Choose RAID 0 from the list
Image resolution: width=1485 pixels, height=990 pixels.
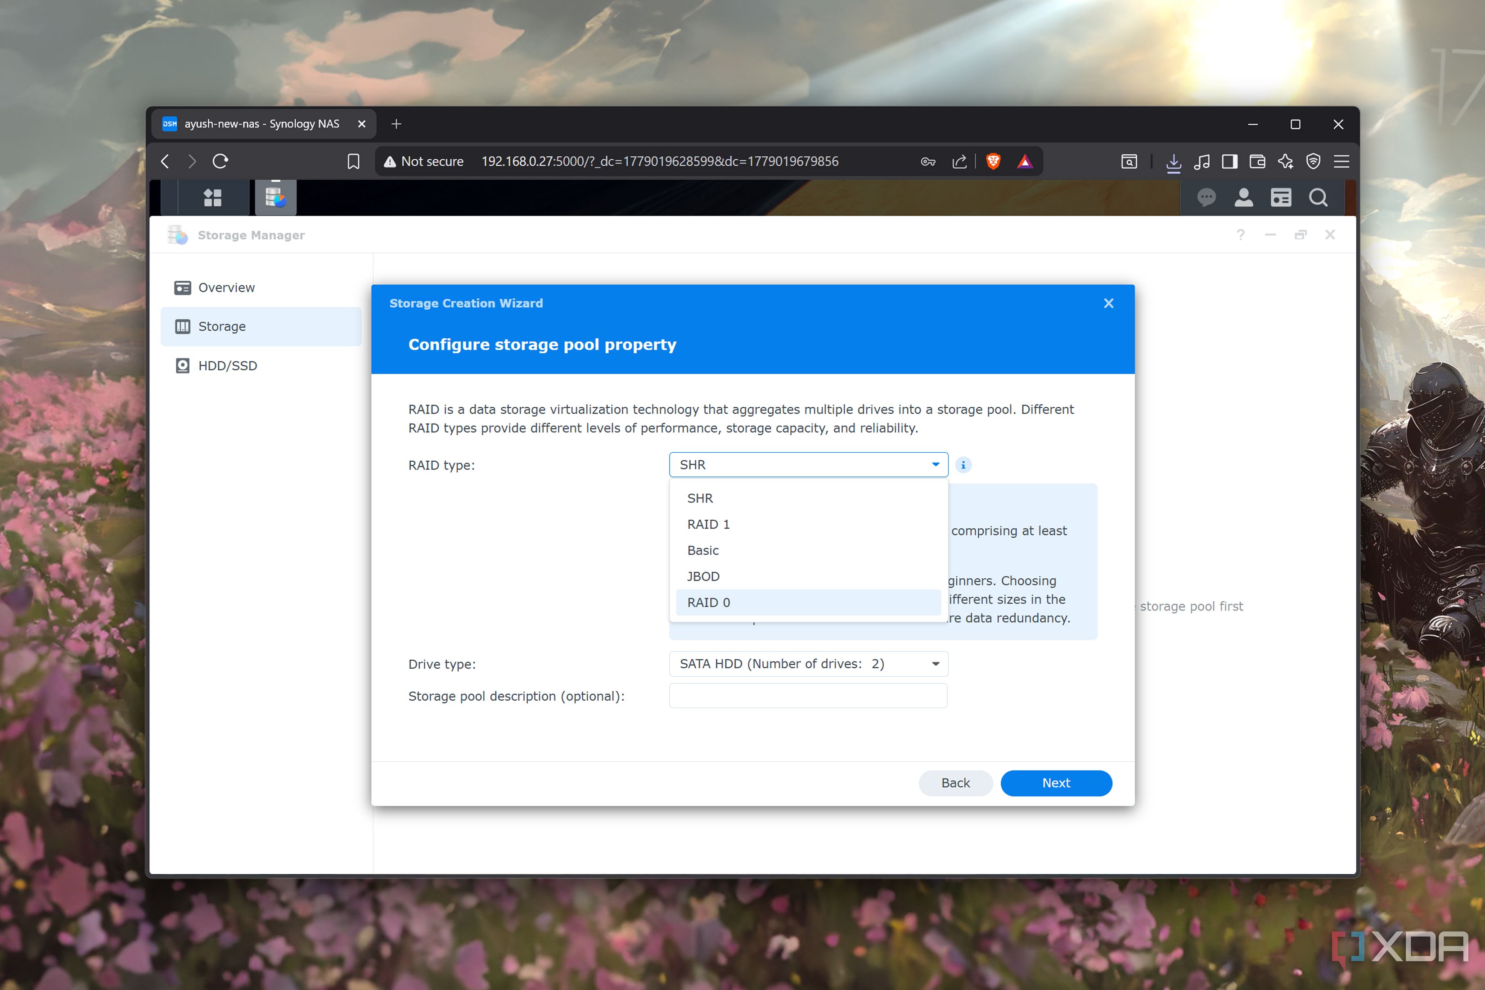pos(808,603)
